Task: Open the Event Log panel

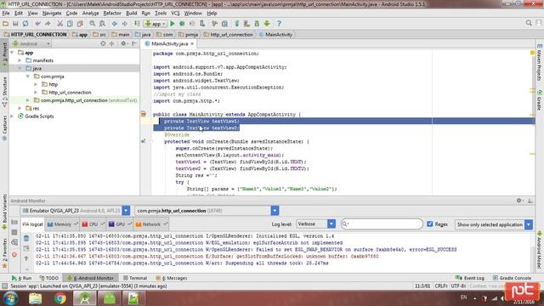Action: [x=470, y=278]
